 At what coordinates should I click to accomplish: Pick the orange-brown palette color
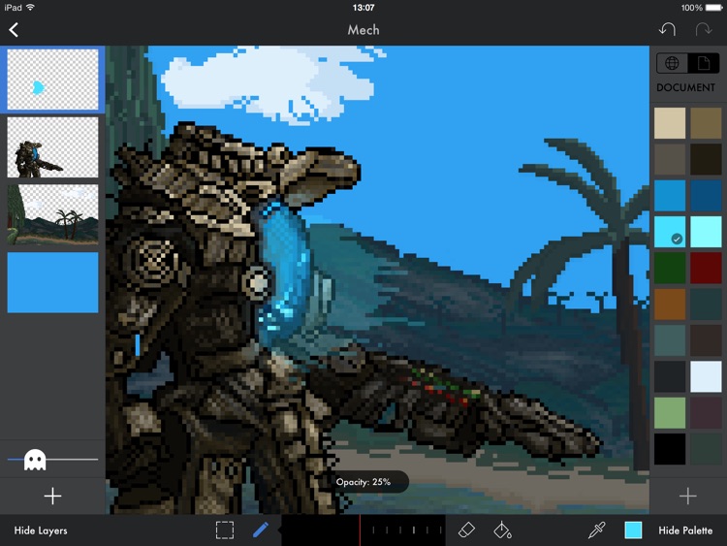(670, 304)
